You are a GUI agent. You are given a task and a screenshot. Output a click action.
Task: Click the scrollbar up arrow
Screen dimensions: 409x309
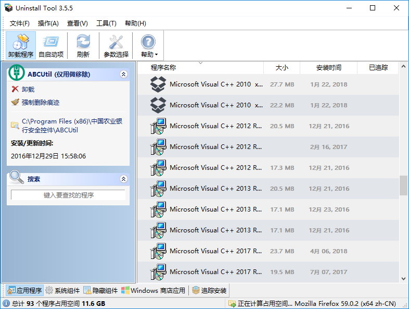pos(403,66)
